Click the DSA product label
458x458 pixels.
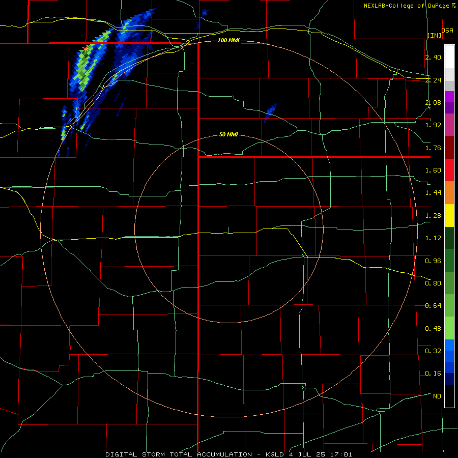[447, 31]
